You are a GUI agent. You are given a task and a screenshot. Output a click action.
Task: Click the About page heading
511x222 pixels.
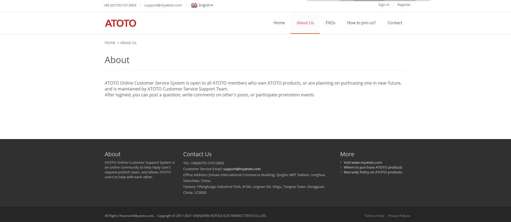(117, 60)
